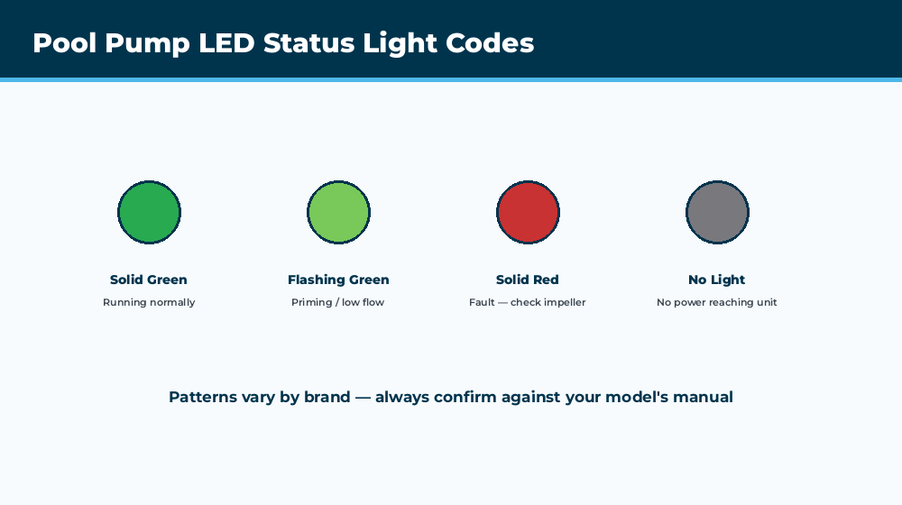Screen dimensions: 902x505
Task: Click the word "manual" in the footer note
Action: tap(703, 397)
